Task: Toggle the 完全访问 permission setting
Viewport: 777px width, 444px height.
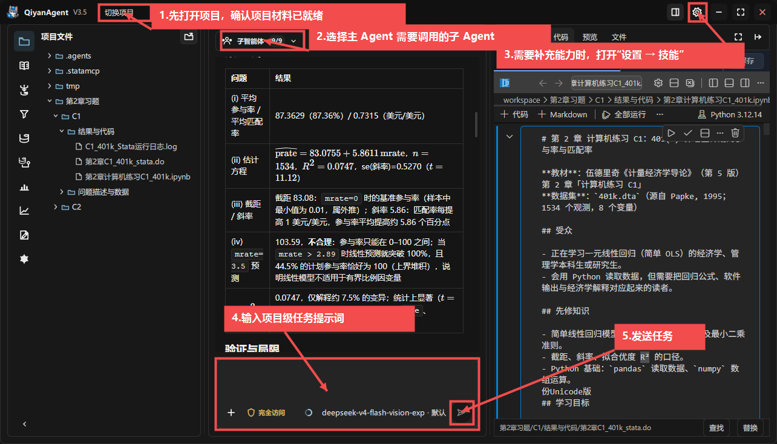Action: pos(266,413)
